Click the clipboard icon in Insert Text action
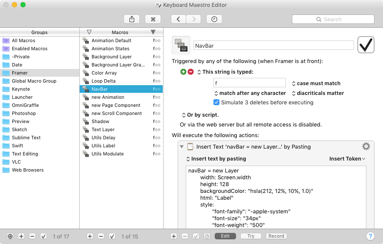The width and height of the screenshot is (383, 244). coord(190,146)
